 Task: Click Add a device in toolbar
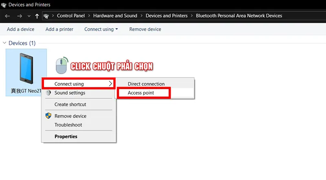(21, 29)
